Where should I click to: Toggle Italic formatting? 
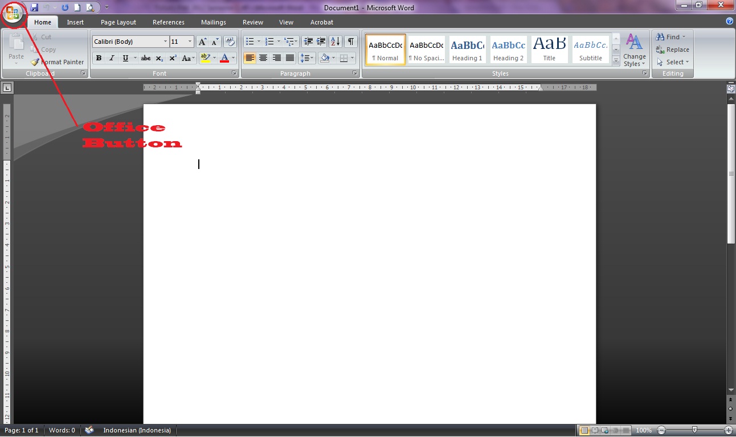coord(112,58)
